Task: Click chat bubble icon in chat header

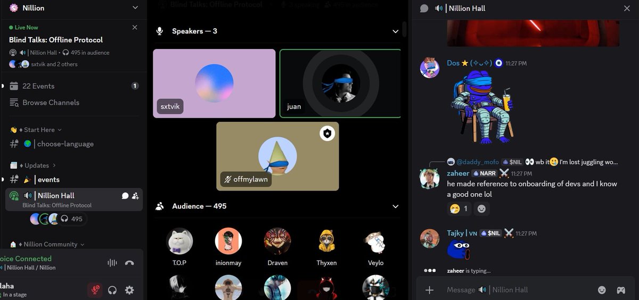Action: 424,9
